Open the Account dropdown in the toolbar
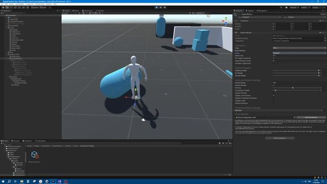This screenshot has width=327, height=184. [294, 7]
